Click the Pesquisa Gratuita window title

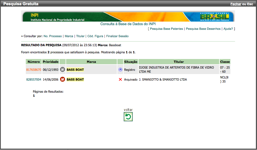[x=21, y=4]
